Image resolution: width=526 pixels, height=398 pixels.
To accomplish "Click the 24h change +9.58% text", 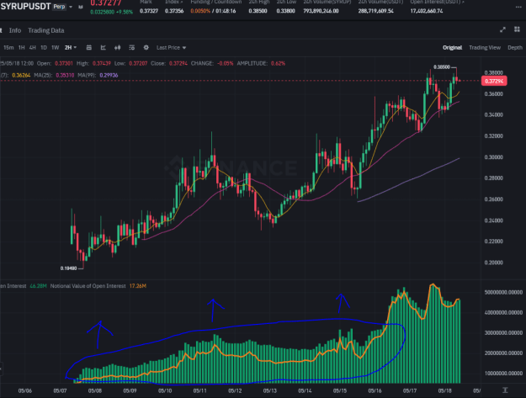I will tap(125, 12).
